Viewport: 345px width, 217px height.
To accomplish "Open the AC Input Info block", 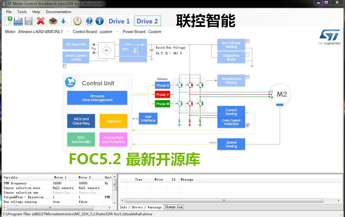I will 76,44.
